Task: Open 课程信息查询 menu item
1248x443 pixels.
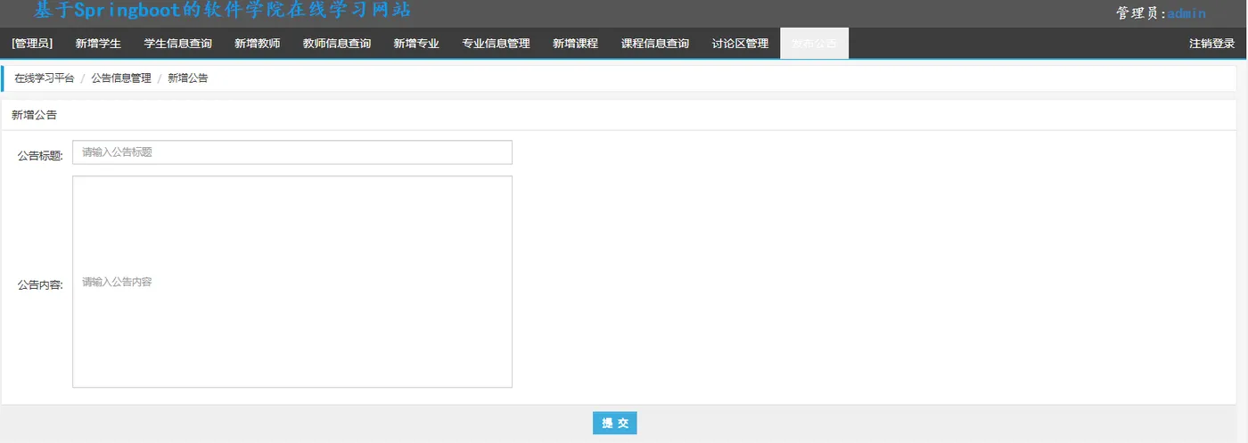Action: 654,44
